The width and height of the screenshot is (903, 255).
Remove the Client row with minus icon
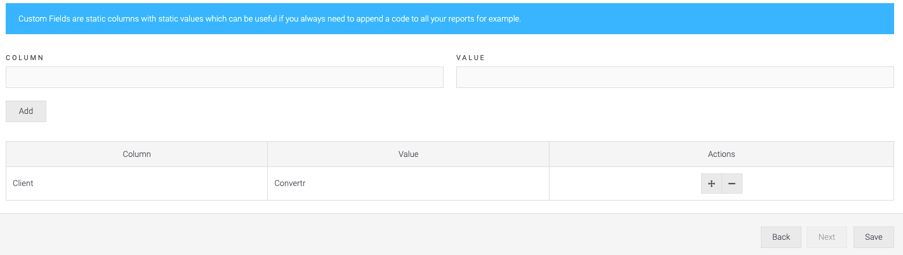pyautogui.click(x=732, y=183)
